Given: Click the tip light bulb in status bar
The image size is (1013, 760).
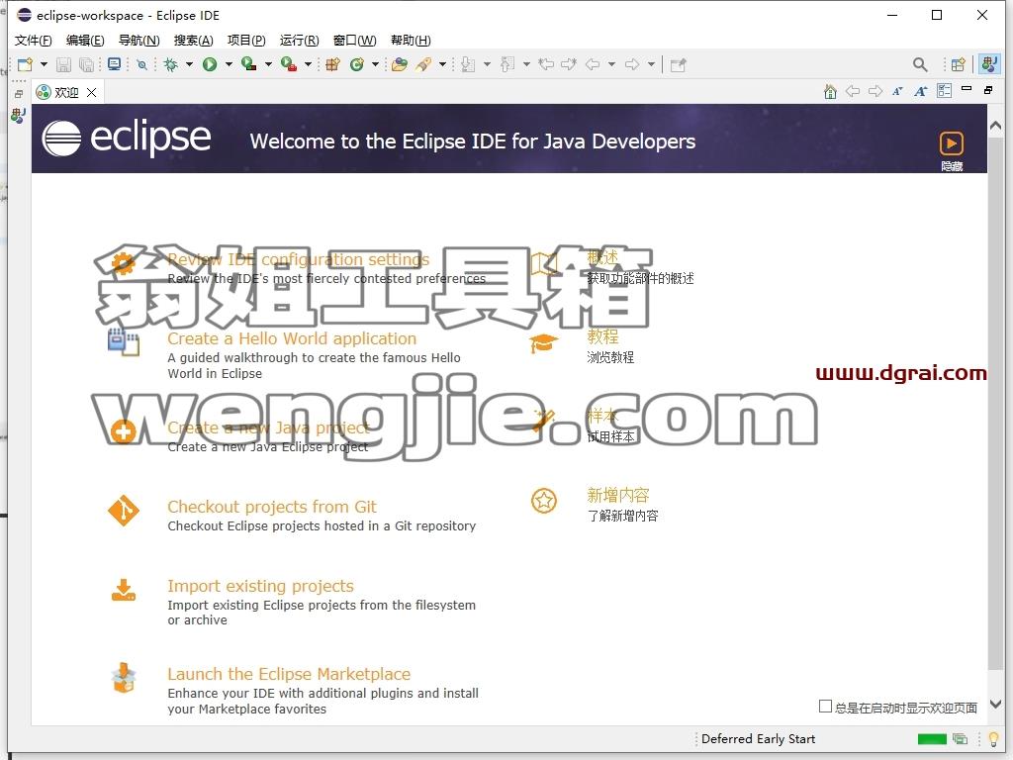Looking at the screenshot, I should point(993,738).
